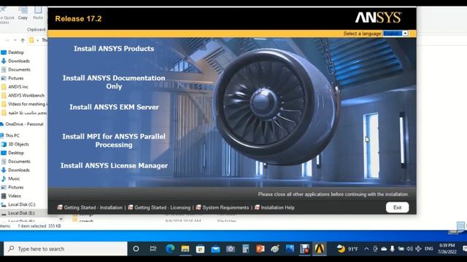Screen dimensions: 467x262
Task: Open Documents under Quick access in File Explorer
Action: 19,70
